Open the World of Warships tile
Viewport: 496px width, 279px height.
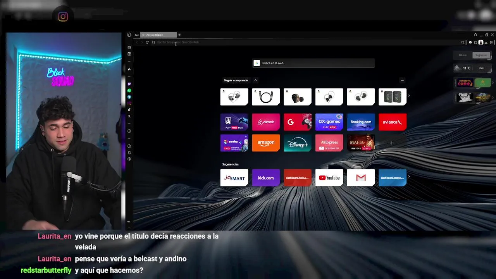point(234,122)
